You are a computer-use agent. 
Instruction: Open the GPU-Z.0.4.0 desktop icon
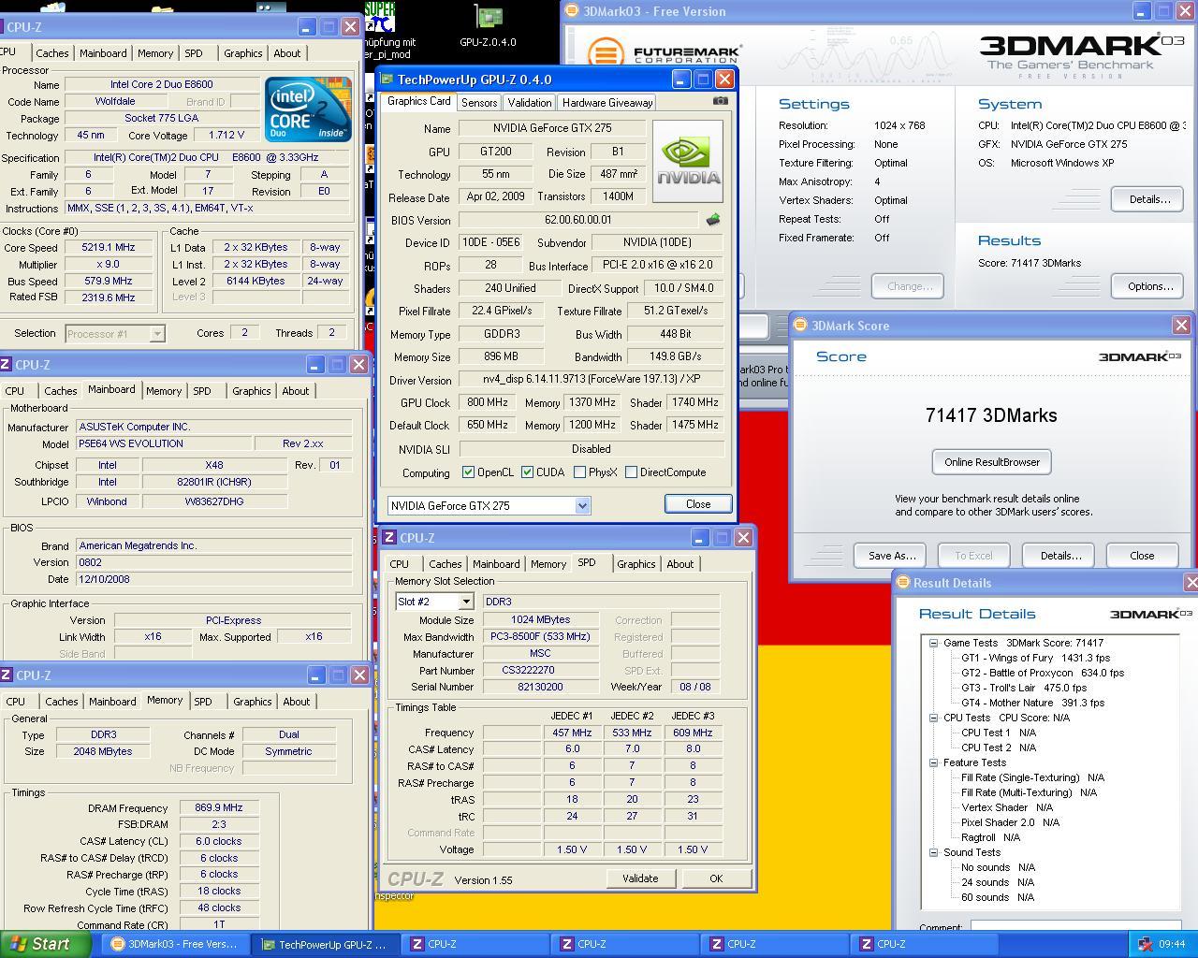[x=488, y=25]
